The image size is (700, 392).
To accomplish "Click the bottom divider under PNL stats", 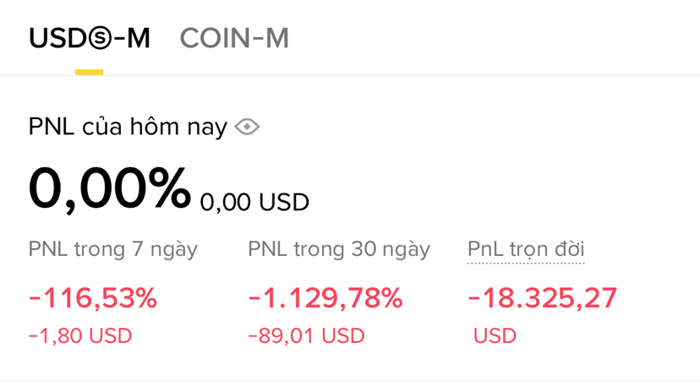I will coord(350,379).
